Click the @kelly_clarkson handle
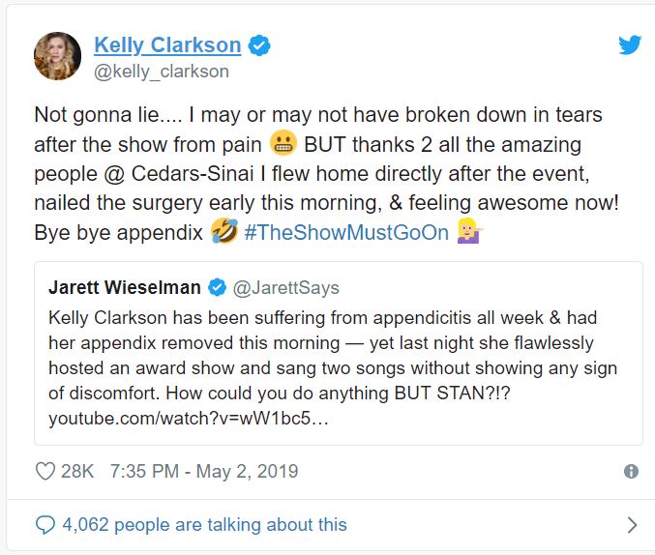Image resolution: width=655 pixels, height=555 pixels. click(x=162, y=71)
